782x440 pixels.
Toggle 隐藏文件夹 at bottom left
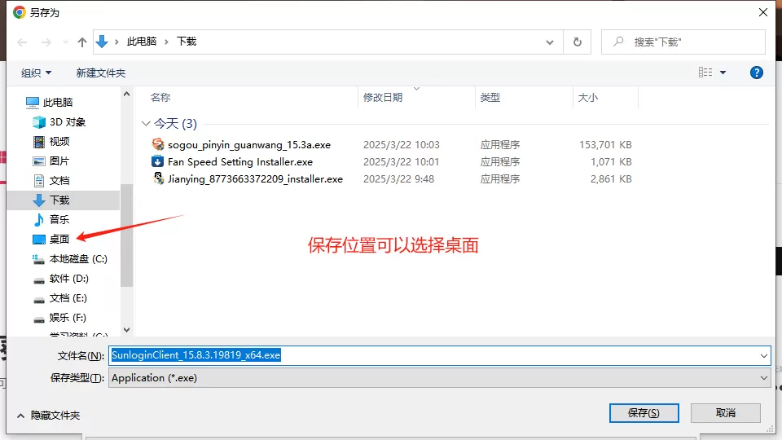pos(48,415)
